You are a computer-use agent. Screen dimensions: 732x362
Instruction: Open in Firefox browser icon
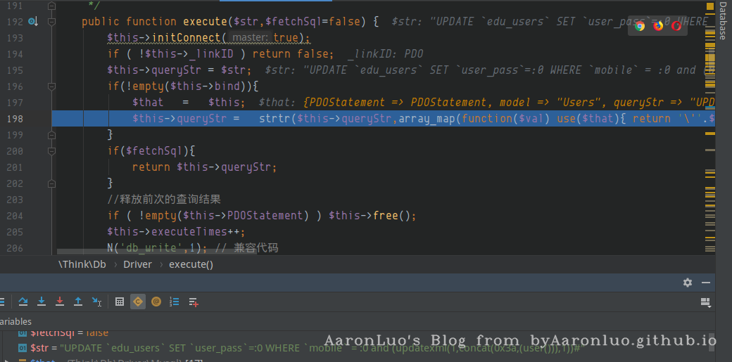[658, 26]
